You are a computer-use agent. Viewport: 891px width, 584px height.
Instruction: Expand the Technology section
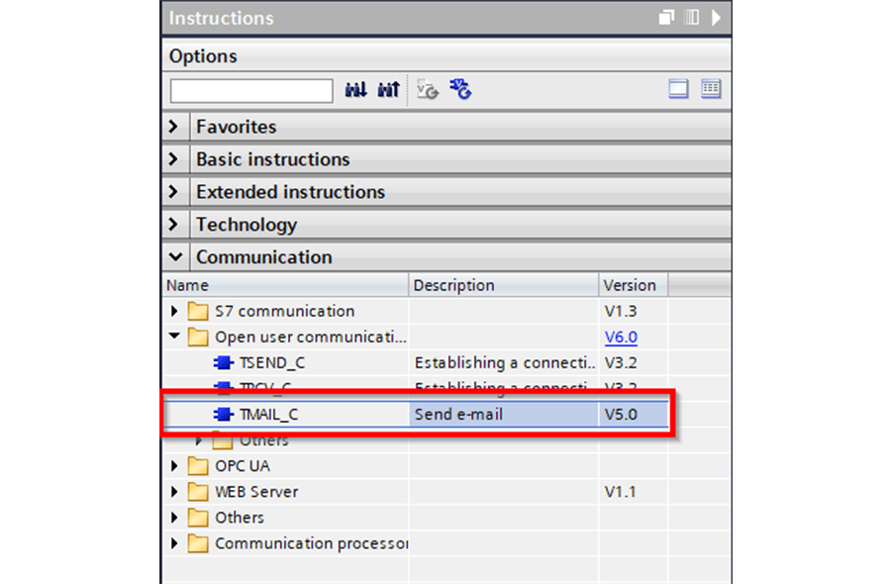[174, 225]
